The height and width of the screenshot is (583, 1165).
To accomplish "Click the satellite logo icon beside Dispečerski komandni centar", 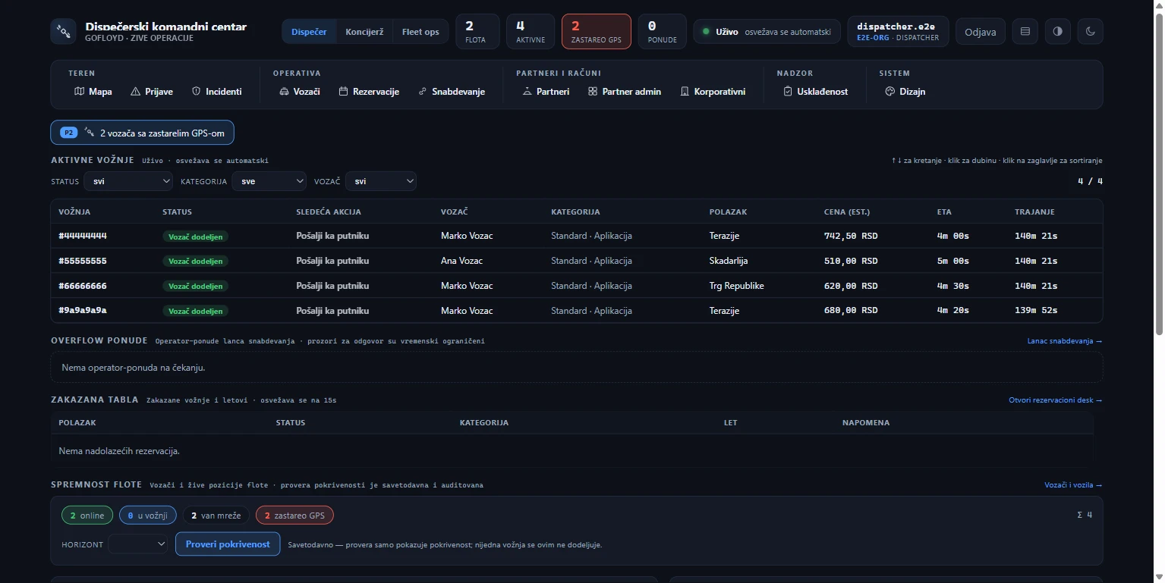I will (64, 32).
